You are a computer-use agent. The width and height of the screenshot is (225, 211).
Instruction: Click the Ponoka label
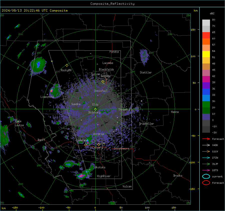pos(114,52)
